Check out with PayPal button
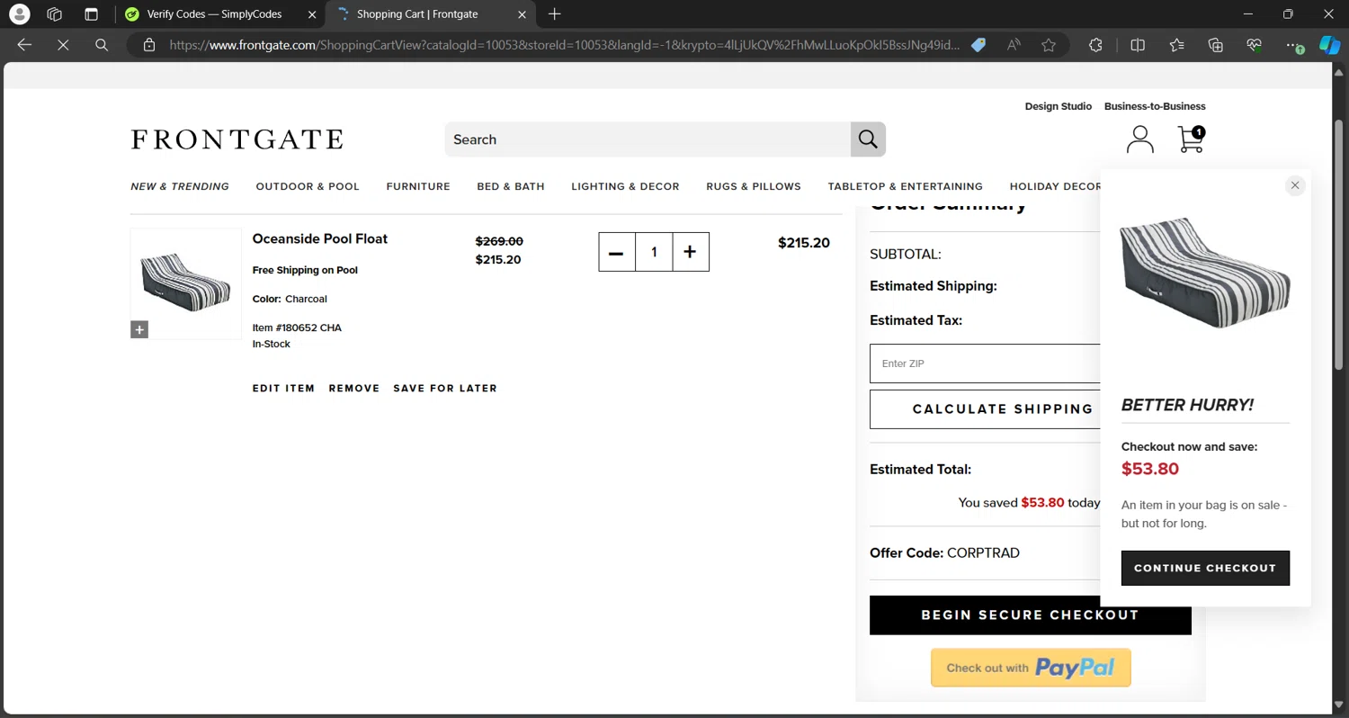Viewport: 1349px width, 718px height. point(1031,668)
